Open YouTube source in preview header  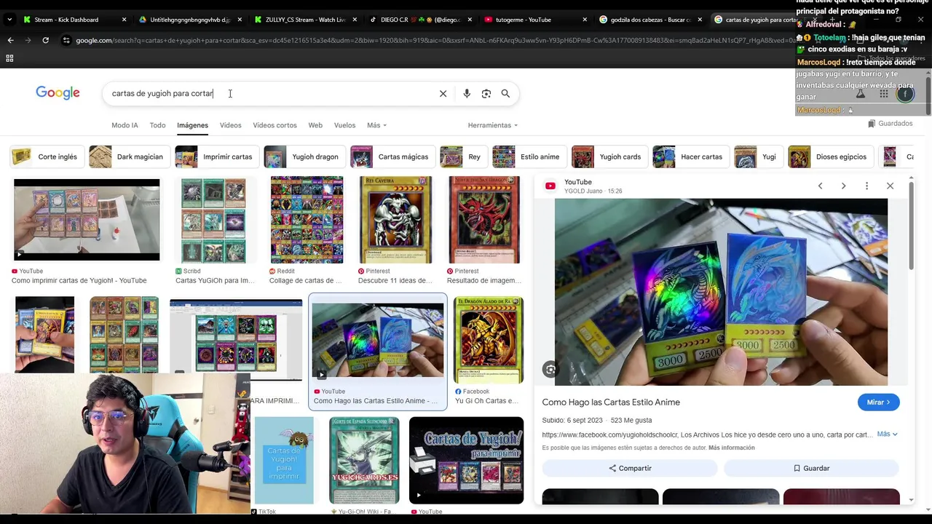pos(578,182)
